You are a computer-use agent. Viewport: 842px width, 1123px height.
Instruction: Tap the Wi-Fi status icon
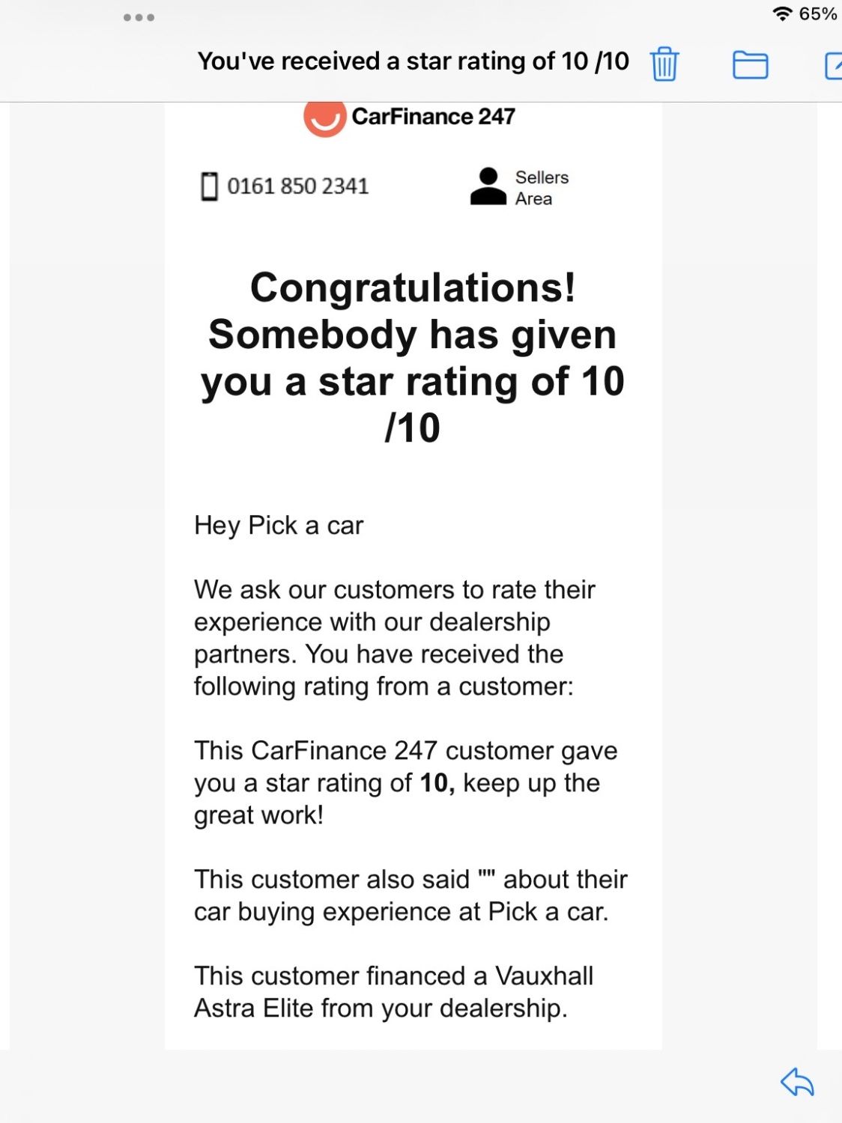click(782, 13)
